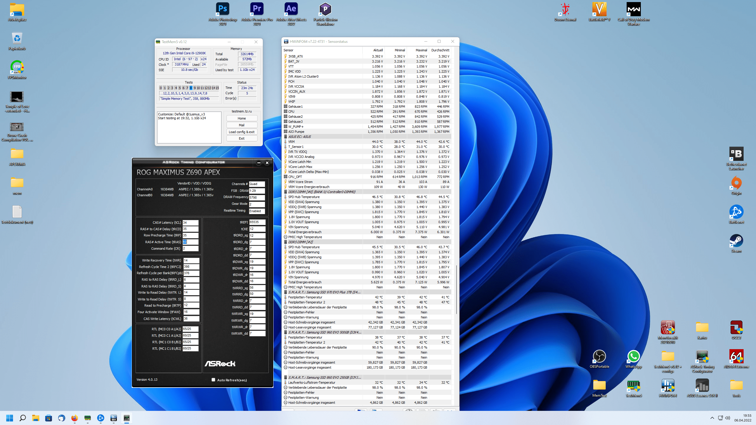Open the Temple of Love video file
This screenshot has width=756, height=425.
(17, 102)
